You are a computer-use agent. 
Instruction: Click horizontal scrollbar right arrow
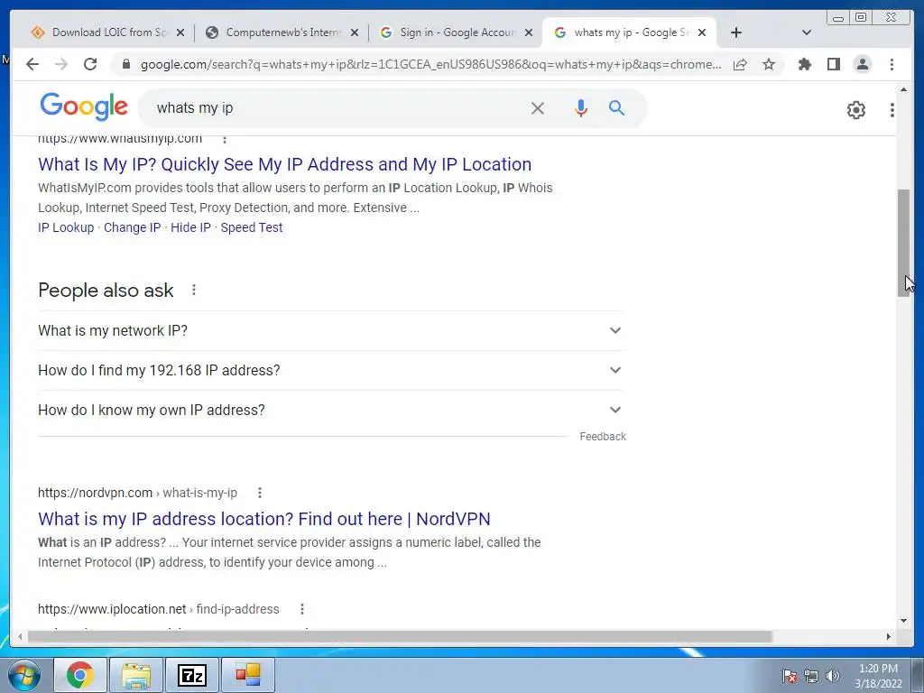(x=889, y=636)
